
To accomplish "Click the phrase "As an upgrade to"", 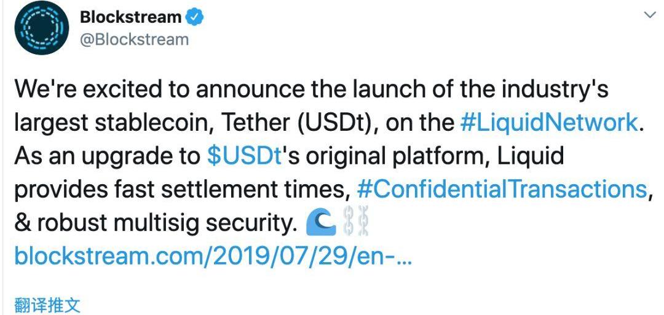I will click(105, 156).
